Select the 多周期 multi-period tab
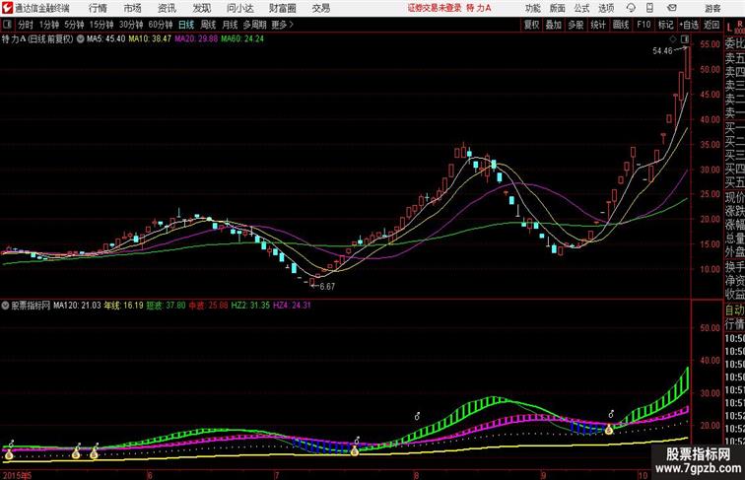Viewport: 745px width, 480px height. tap(255, 25)
